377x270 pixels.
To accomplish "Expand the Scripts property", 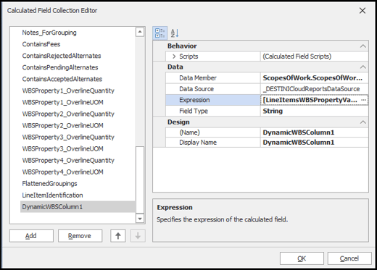I will click(x=174, y=56).
